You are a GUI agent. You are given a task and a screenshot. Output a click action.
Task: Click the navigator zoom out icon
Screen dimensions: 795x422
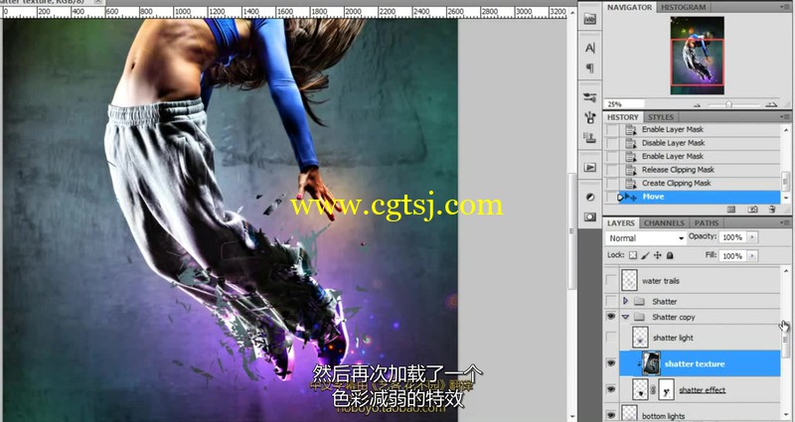pos(698,105)
